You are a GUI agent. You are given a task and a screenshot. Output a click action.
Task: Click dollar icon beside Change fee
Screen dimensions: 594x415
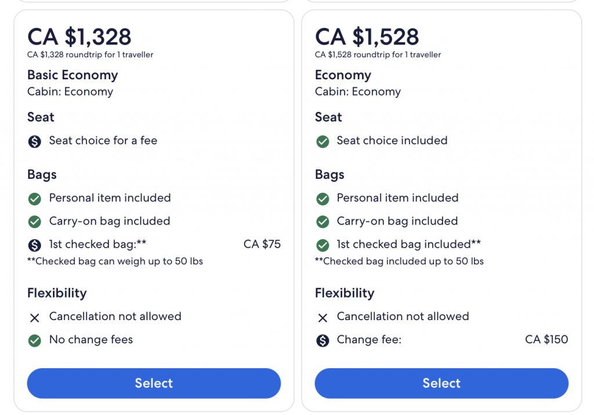323,340
